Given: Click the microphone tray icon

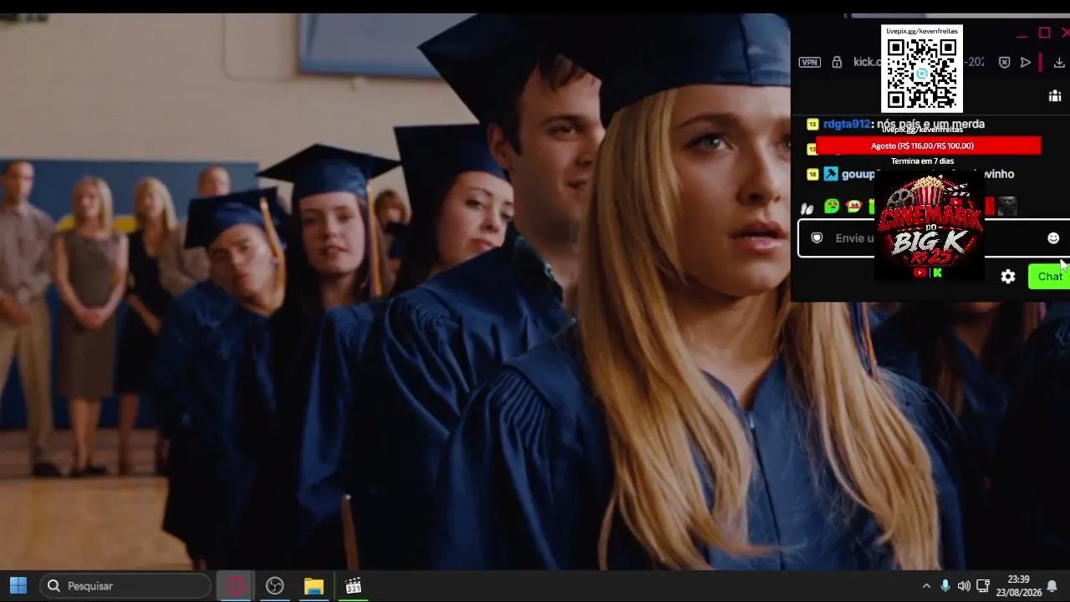Looking at the screenshot, I should [945, 586].
